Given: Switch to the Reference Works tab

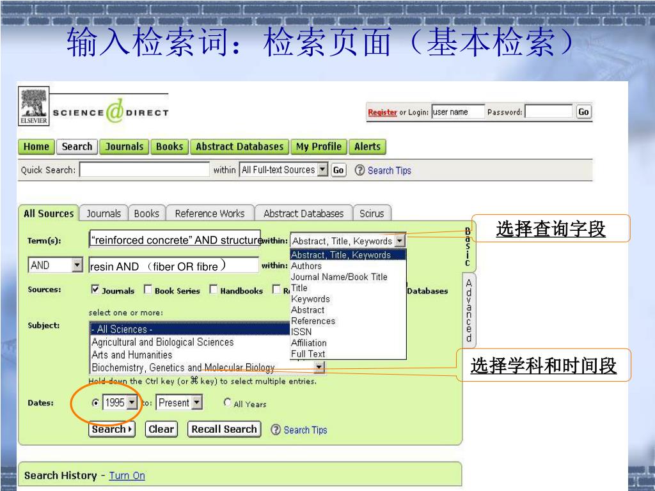Looking at the screenshot, I should tap(210, 214).
